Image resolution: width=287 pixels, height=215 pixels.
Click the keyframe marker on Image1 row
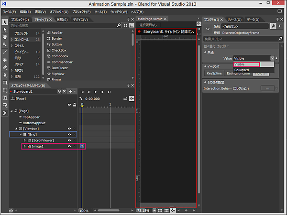click(82, 146)
